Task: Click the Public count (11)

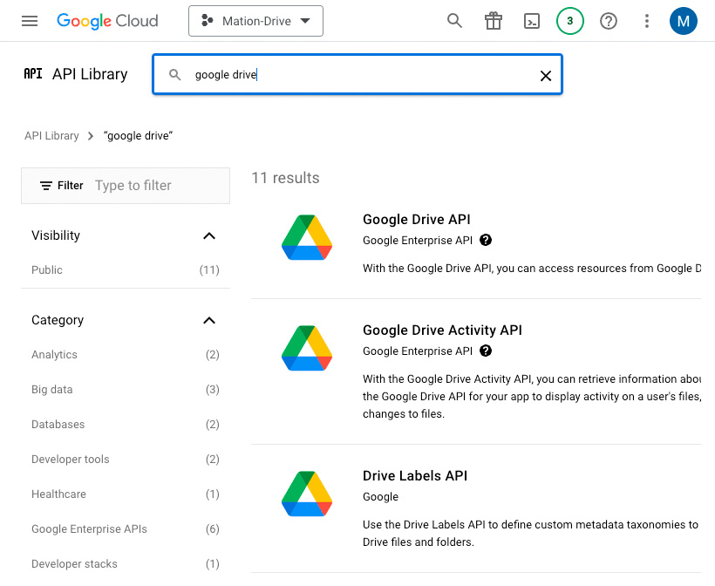Action: pyautogui.click(x=209, y=270)
